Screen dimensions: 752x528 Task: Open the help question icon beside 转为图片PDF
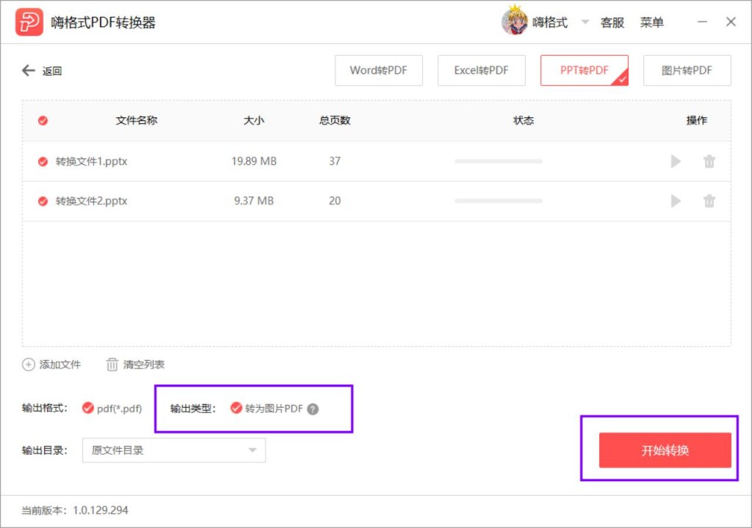[313, 408]
